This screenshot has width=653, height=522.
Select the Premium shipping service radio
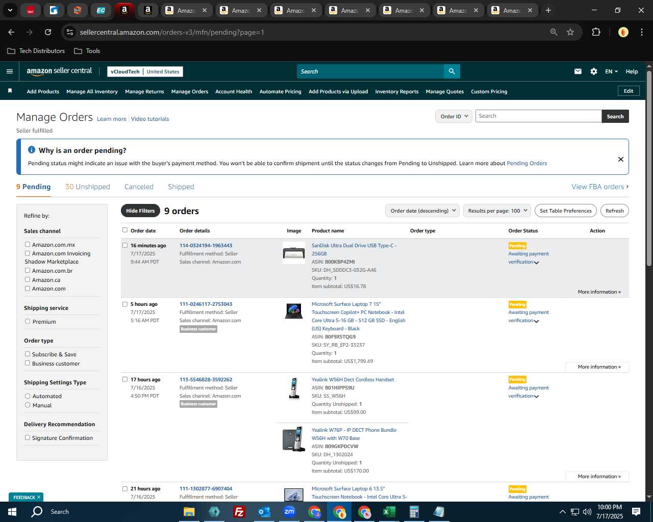pos(28,321)
